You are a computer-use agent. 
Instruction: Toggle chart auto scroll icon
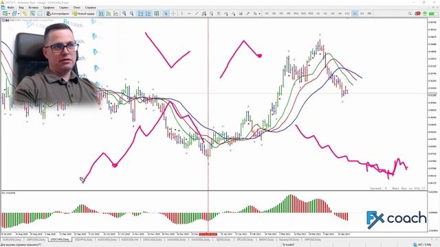point(140,14)
